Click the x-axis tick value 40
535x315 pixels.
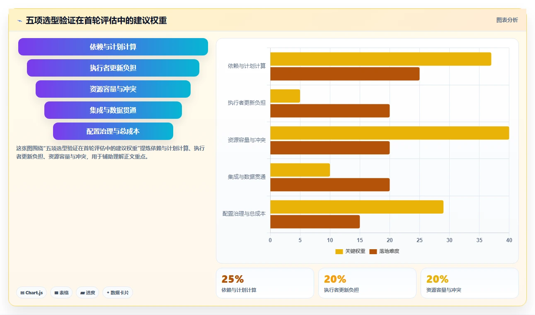coord(509,240)
